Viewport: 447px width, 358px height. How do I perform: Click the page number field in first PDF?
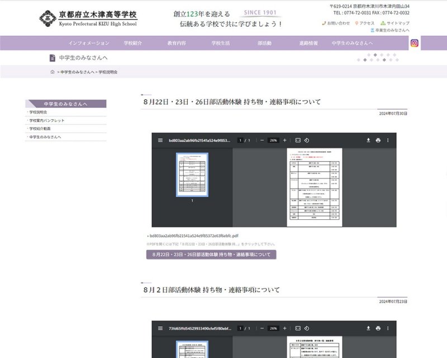tap(240, 140)
